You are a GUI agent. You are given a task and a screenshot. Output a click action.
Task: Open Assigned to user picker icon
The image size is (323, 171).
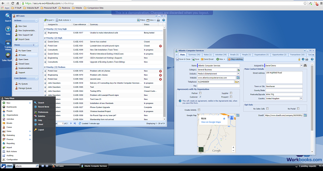click(305, 65)
